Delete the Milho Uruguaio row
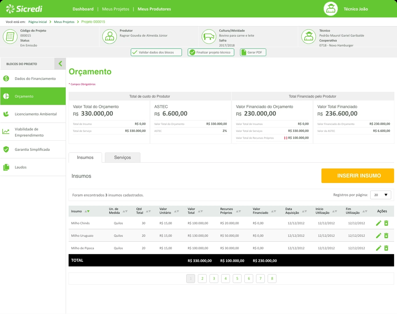Image resolution: width=397 pixels, height=314 pixels. 386,236
